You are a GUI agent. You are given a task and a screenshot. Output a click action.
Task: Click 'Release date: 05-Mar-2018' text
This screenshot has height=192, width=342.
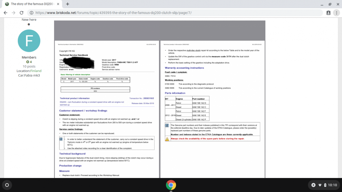click(x=143, y=103)
